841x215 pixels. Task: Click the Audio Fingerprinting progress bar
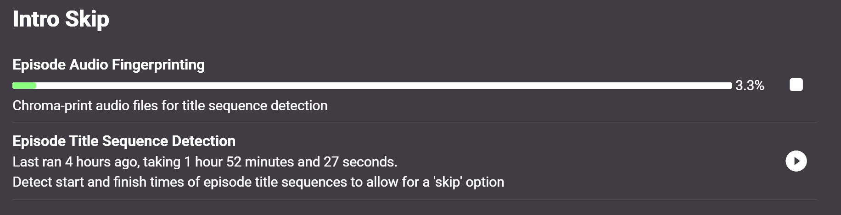[372, 86]
